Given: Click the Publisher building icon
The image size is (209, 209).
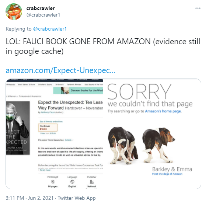Looking at the screenshot, I should coord(92,182).
